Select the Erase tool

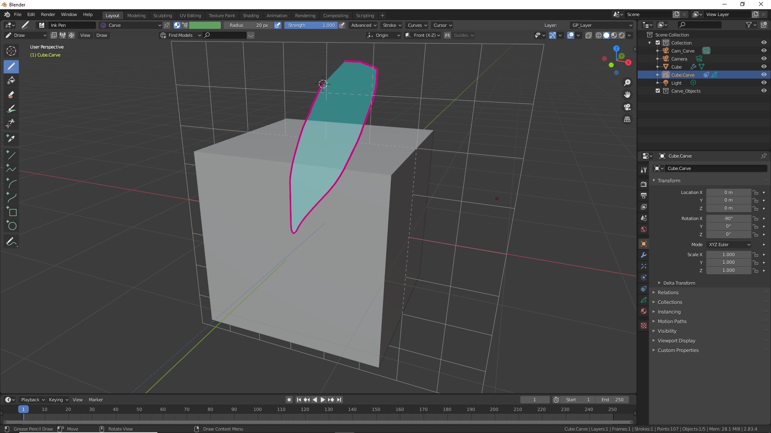coord(11,95)
